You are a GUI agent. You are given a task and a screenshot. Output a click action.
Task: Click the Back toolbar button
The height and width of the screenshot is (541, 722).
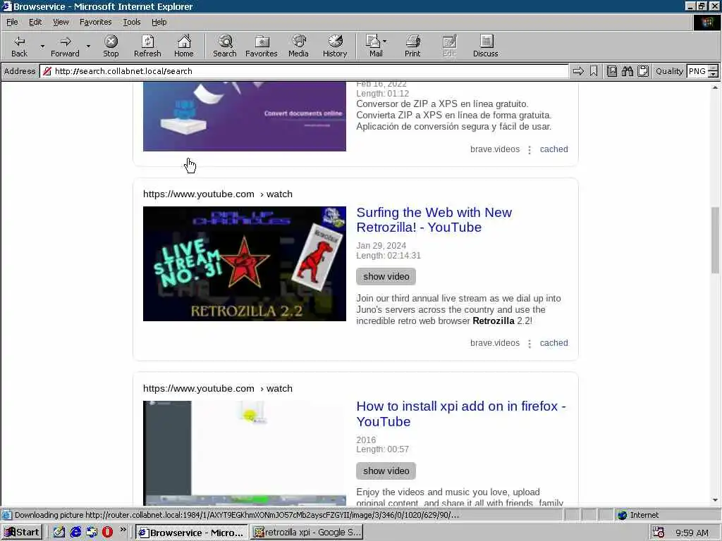coord(19,46)
